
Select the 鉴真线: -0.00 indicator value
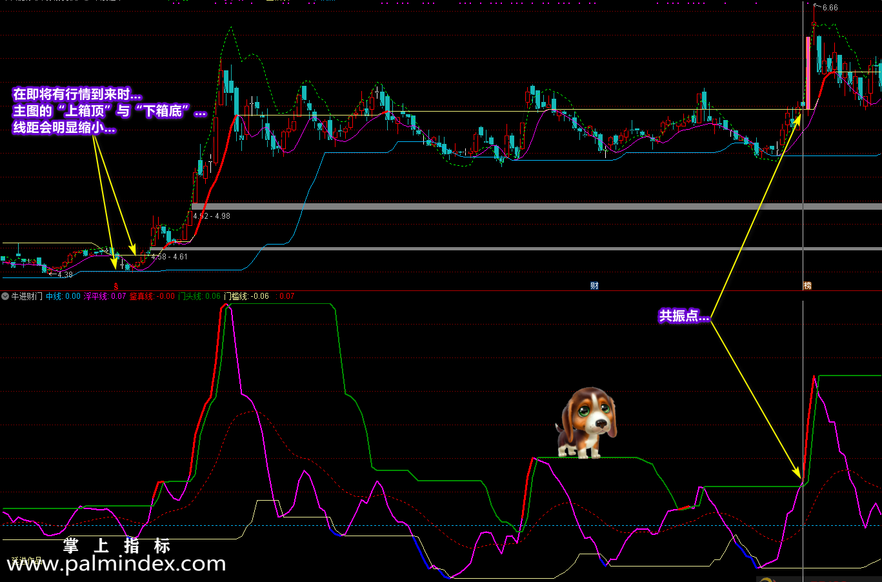click(x=152, y=296)
